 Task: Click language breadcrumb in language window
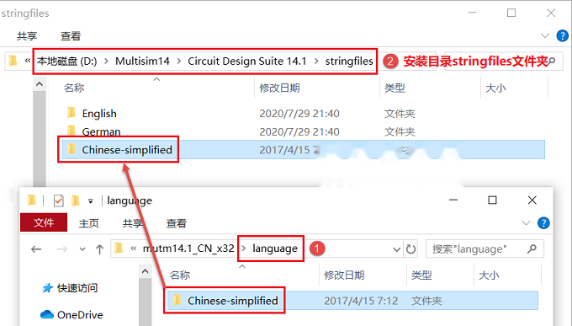275,249
